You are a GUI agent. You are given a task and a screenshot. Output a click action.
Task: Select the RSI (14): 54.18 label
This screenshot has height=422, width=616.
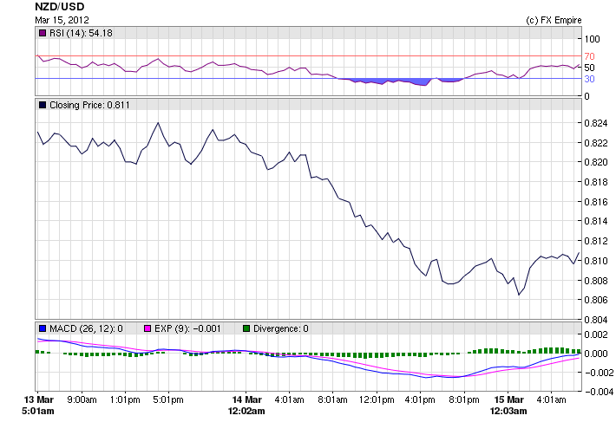tap(82, 33)
